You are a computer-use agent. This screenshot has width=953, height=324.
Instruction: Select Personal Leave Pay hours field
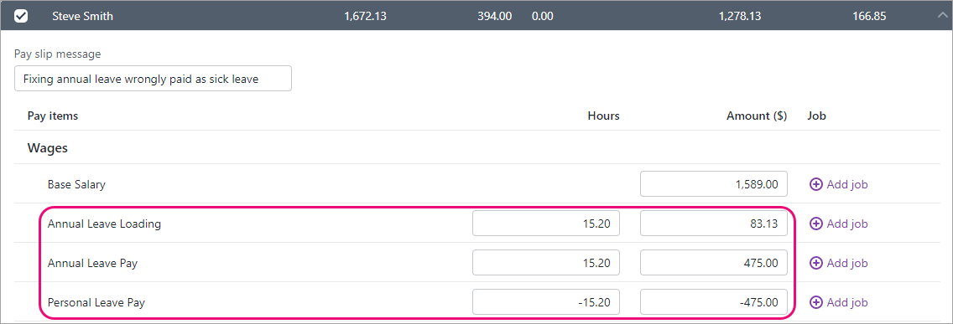pos(546,302)
